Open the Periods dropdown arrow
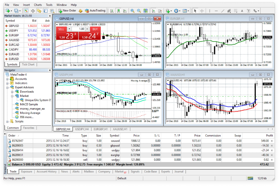The image size is (280, 187). (x=180, y=11)
